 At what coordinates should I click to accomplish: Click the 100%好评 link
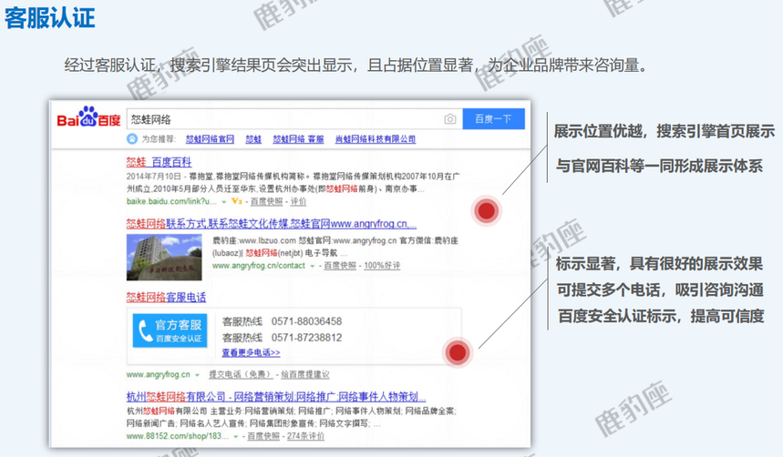[382, 266]
